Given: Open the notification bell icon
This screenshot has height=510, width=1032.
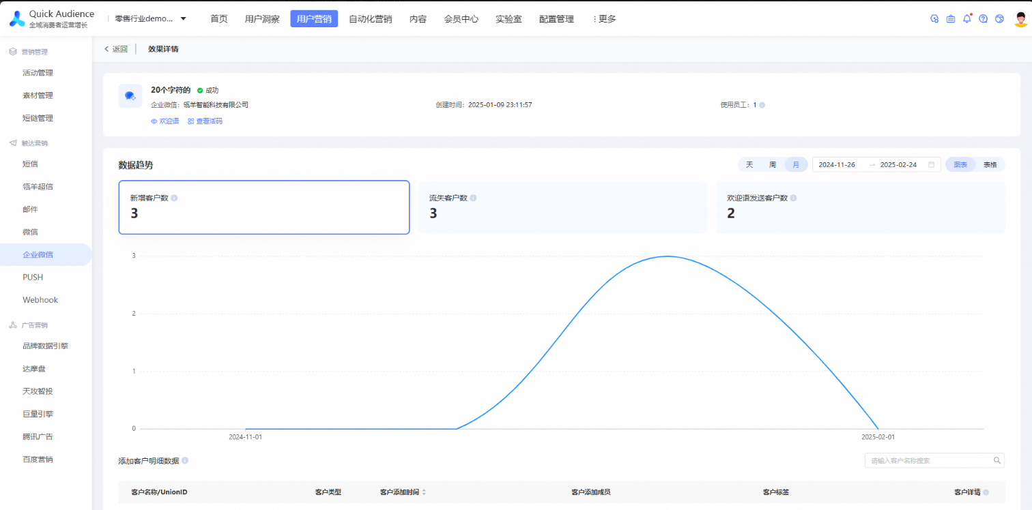Looking at the screenshot, I should [x=966, y=18].
